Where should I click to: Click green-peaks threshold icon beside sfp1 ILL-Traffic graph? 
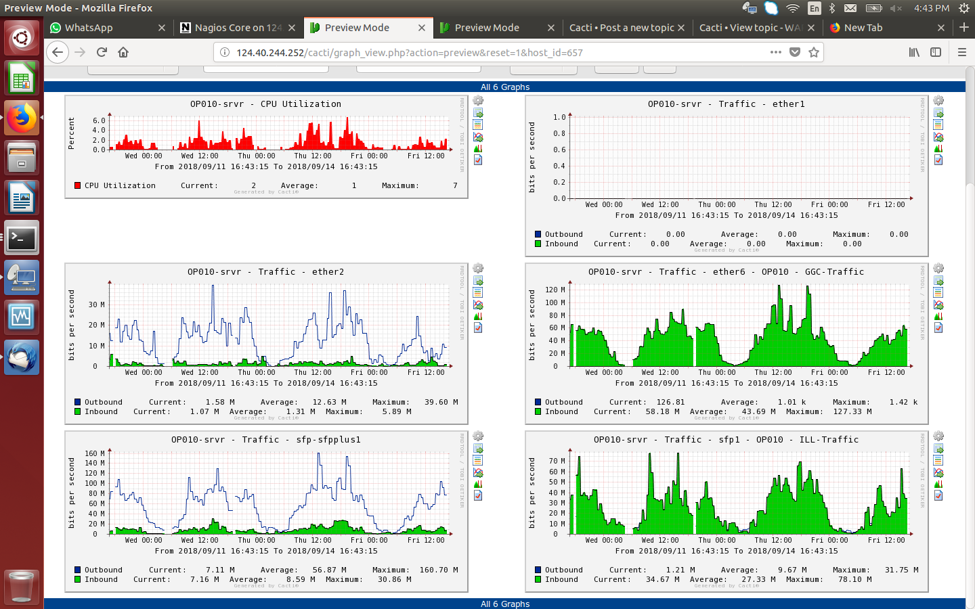(938, 484)
